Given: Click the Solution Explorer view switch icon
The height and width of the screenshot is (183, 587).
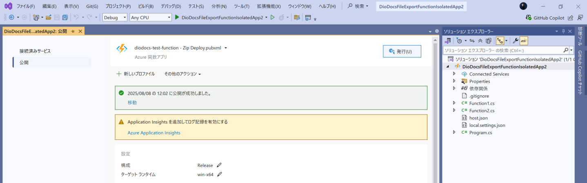Looking at the screenshot, I should point(448,41).
